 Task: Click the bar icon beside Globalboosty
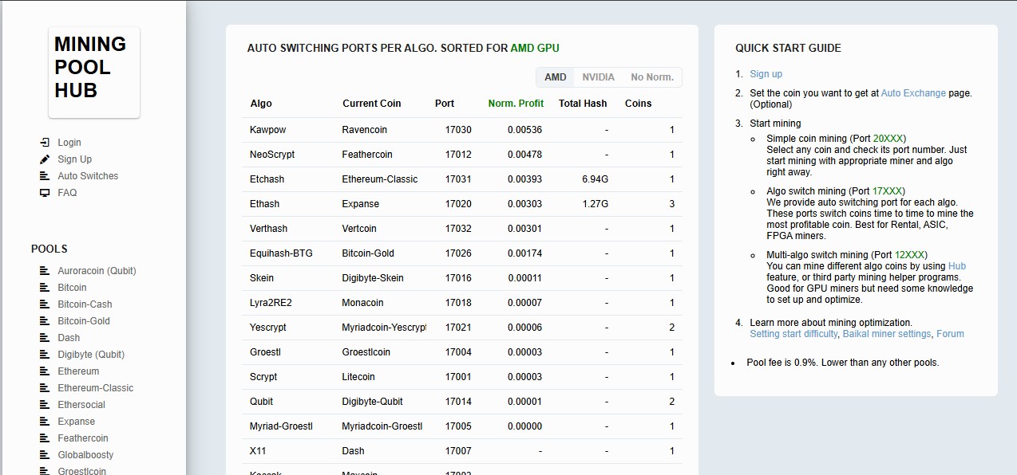(45, 454)
